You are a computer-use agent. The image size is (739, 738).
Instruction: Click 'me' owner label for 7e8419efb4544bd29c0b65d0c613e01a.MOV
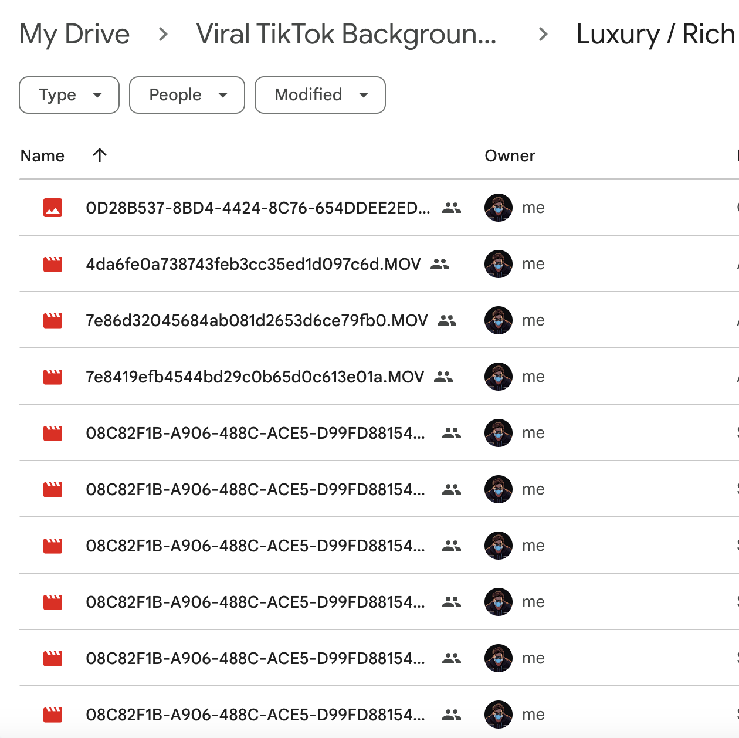pyautogui.click(x=534, y=377)
